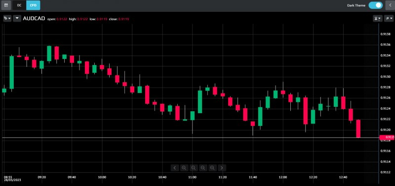This screenshot has height=186, width=395.
Task: Collapse the panel with the top-right chevron
Action: click(390, 5)
